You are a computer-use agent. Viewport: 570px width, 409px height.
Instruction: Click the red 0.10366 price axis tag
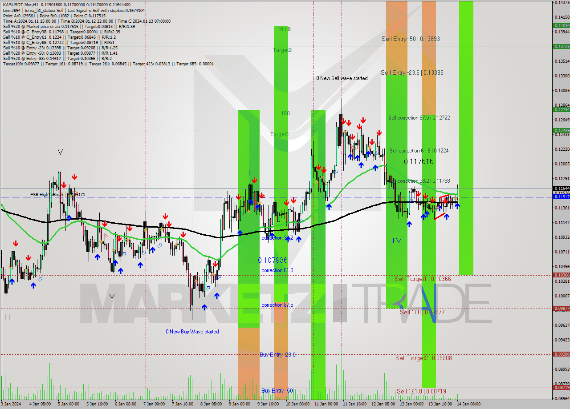[x=561, y=275]
